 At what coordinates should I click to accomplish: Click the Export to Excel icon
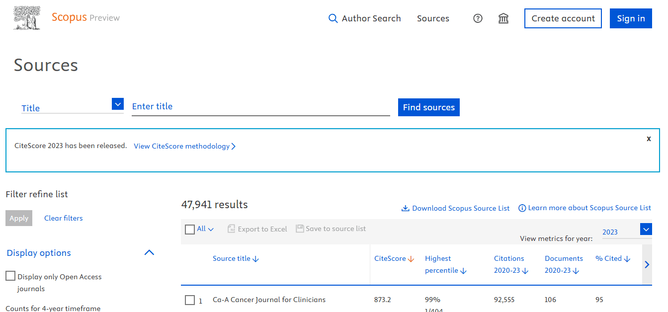point(232,229)
